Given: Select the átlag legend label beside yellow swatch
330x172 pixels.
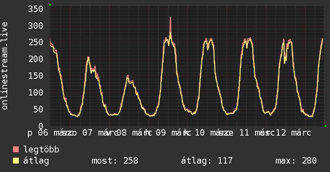Looking at the screenshot, I should [x=36, y=161].
